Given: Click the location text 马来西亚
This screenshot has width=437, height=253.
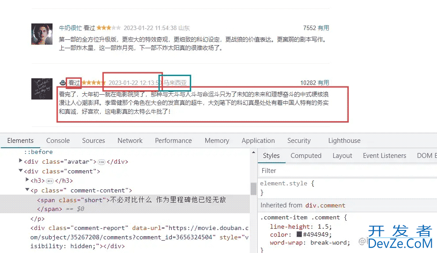Looking at the screenshot, I should 175,83.
